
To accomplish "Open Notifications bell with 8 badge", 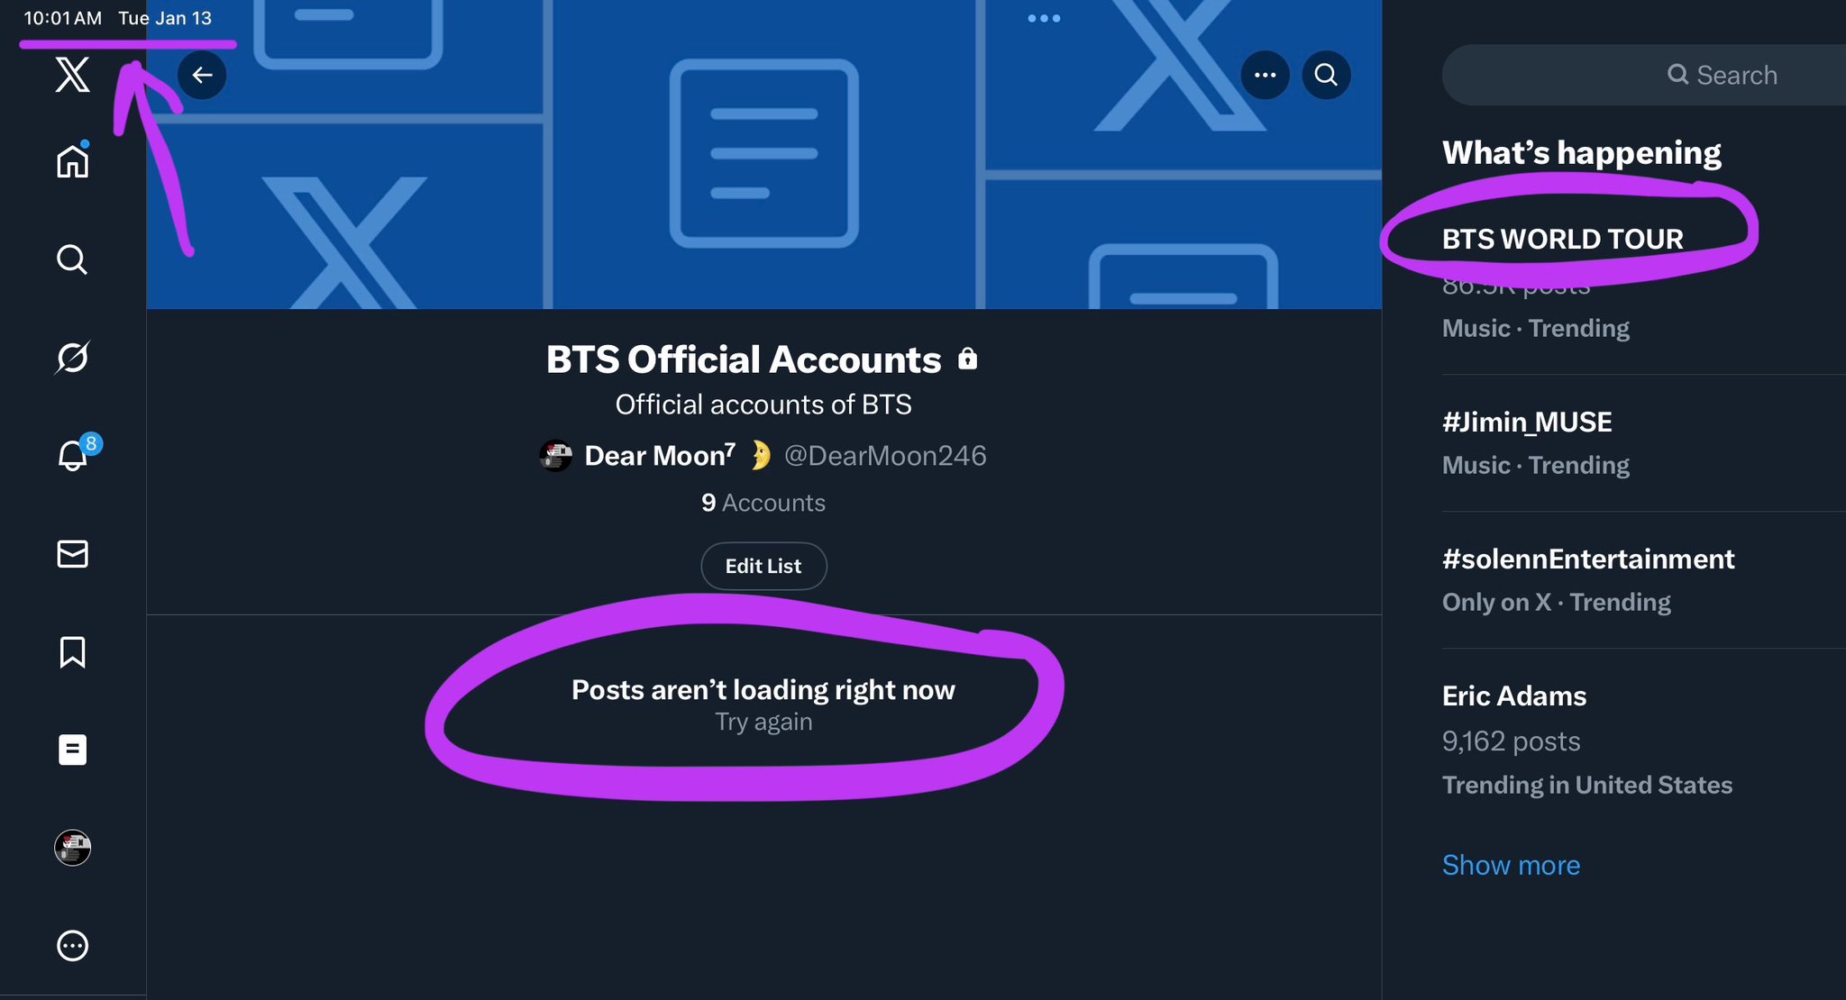I will coord(72,456).
